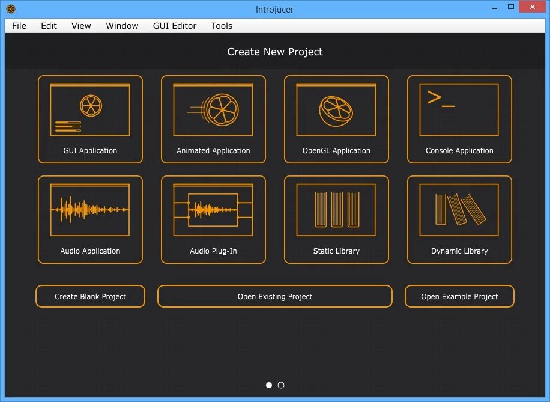Click the Introjucer app icon in title bar
The height and width of the screenshot is (402, 550).
[11, 9]
